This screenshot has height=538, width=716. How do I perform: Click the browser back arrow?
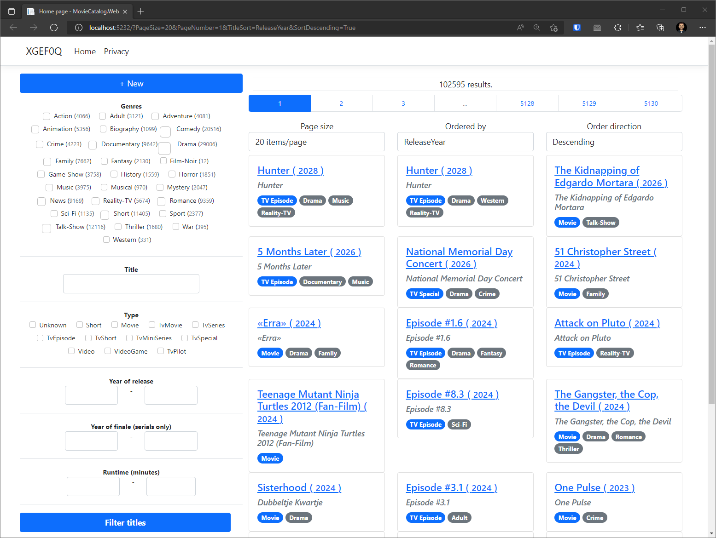coord(13,28)
